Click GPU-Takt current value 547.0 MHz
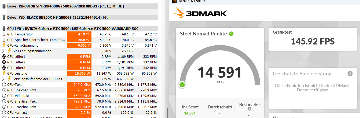Viewport: 360px width, 118px height. click(79, 84)
